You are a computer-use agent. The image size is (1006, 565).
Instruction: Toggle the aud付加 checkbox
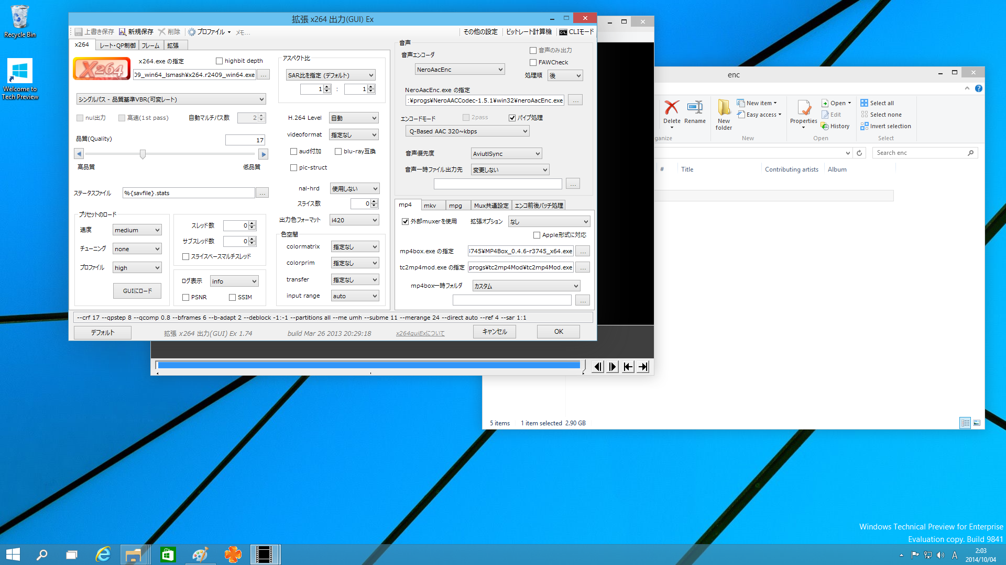293,151
